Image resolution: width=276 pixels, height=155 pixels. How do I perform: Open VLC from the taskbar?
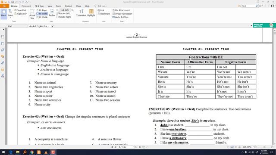point(46,152)
